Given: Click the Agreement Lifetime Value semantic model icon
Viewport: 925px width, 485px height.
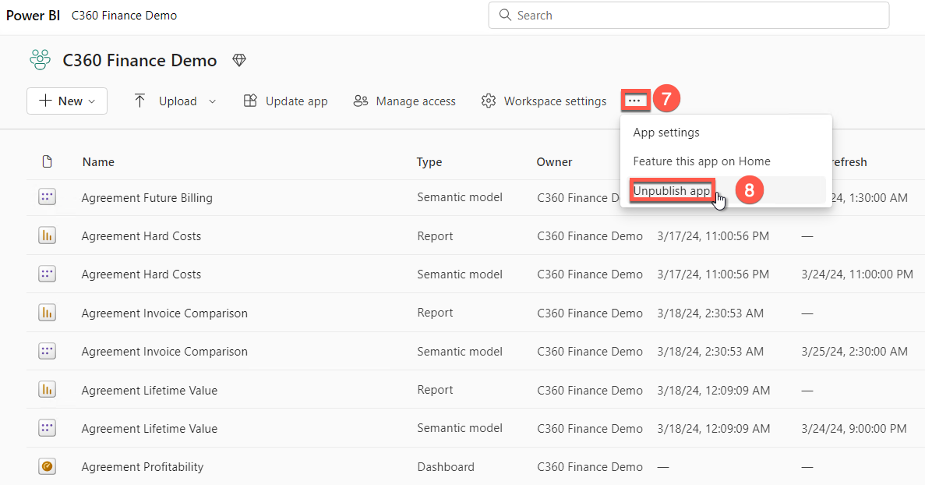Looking at the screenshot, I should pyautogui.click(x=47, y=429).
